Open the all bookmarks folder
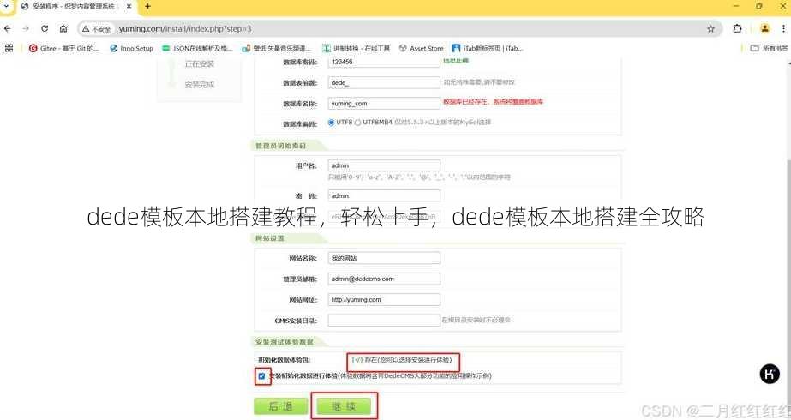The width and height of the screenshot is (791, 420). [x=769, y=49]
